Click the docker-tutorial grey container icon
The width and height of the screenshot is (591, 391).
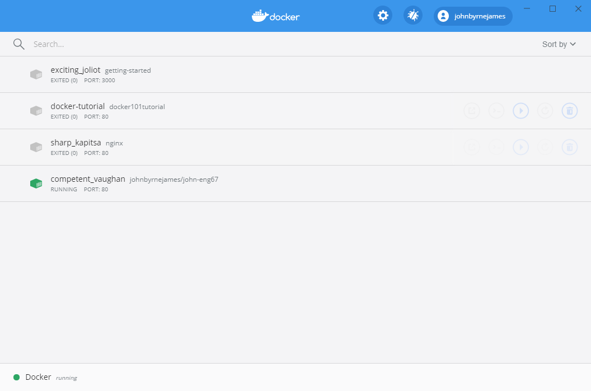coord(36,111)
